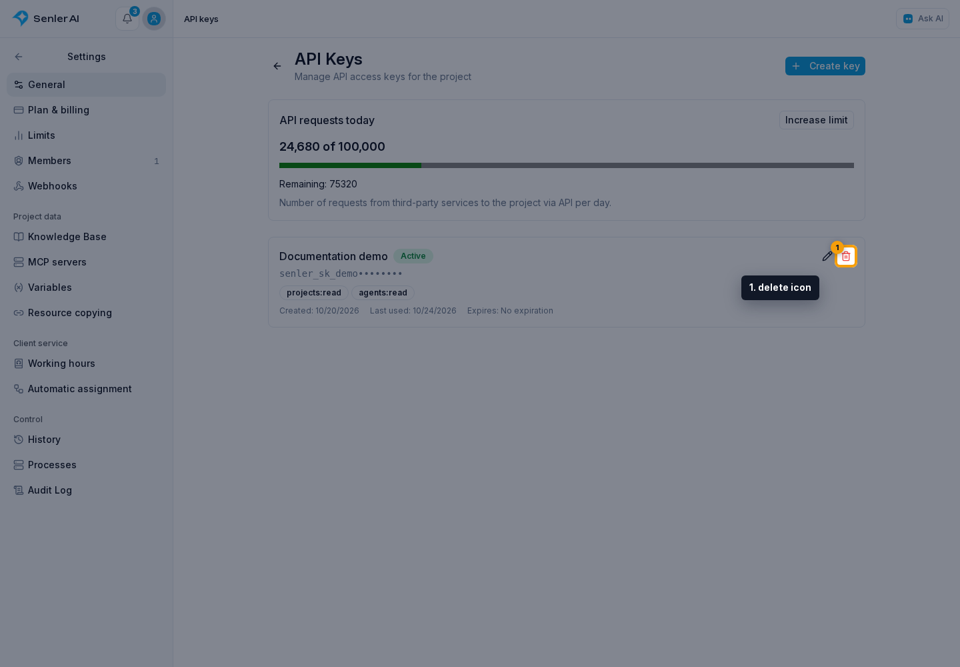
Task: Open Knowledge Base section
Action: pyautogui.click(x=86, y=237)
